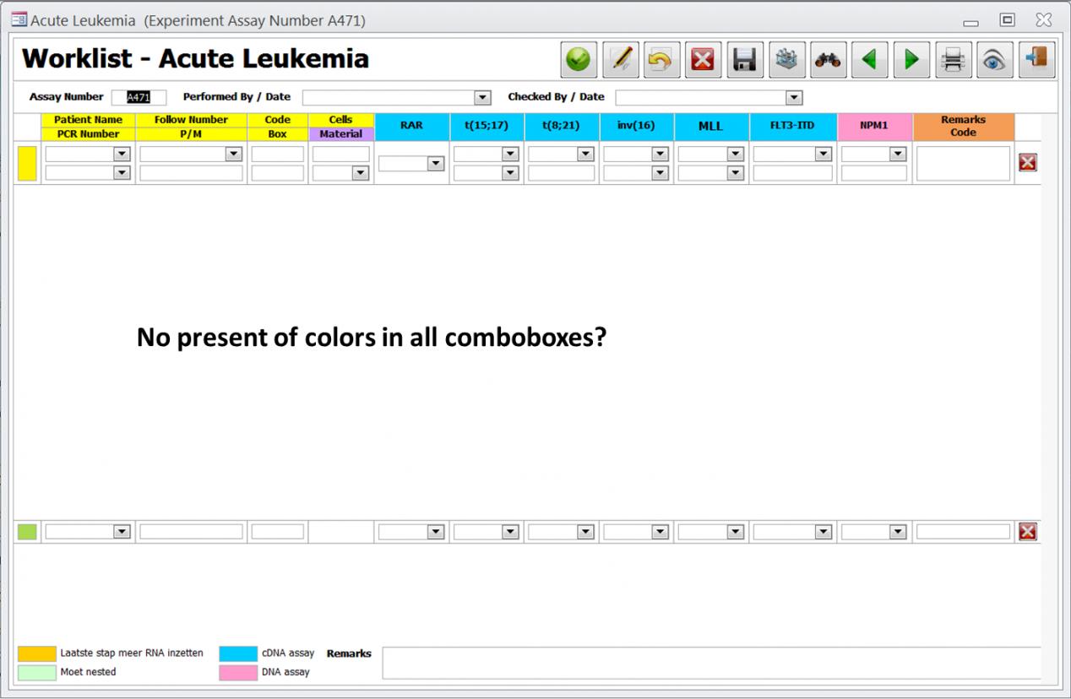The image size is (1071, 699).
Task: Open lower MLL combobox in yellow-marked row
Action: (736, 173)
